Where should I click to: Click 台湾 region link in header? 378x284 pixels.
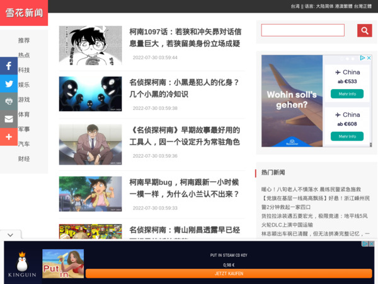(295, 6)
